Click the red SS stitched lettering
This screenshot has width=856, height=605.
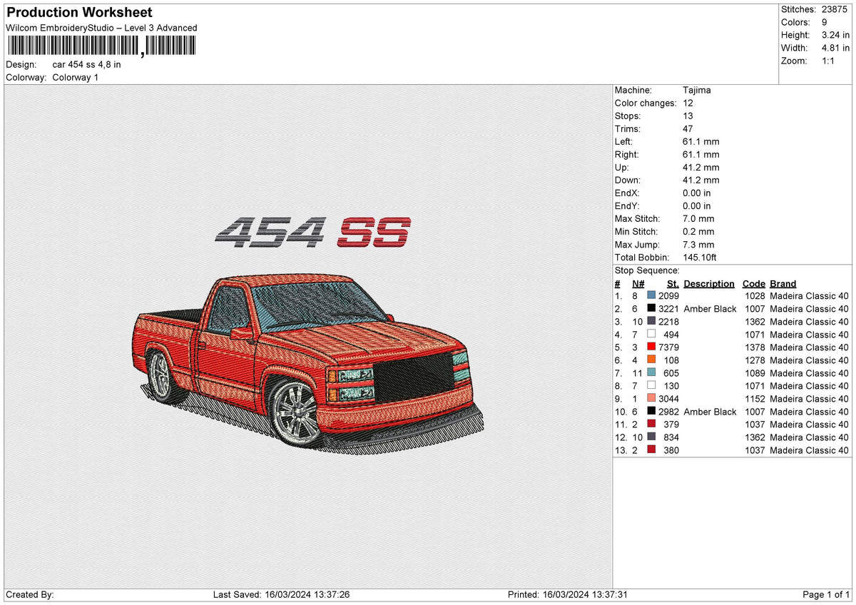pyautogui.click(x=374, y=232)
